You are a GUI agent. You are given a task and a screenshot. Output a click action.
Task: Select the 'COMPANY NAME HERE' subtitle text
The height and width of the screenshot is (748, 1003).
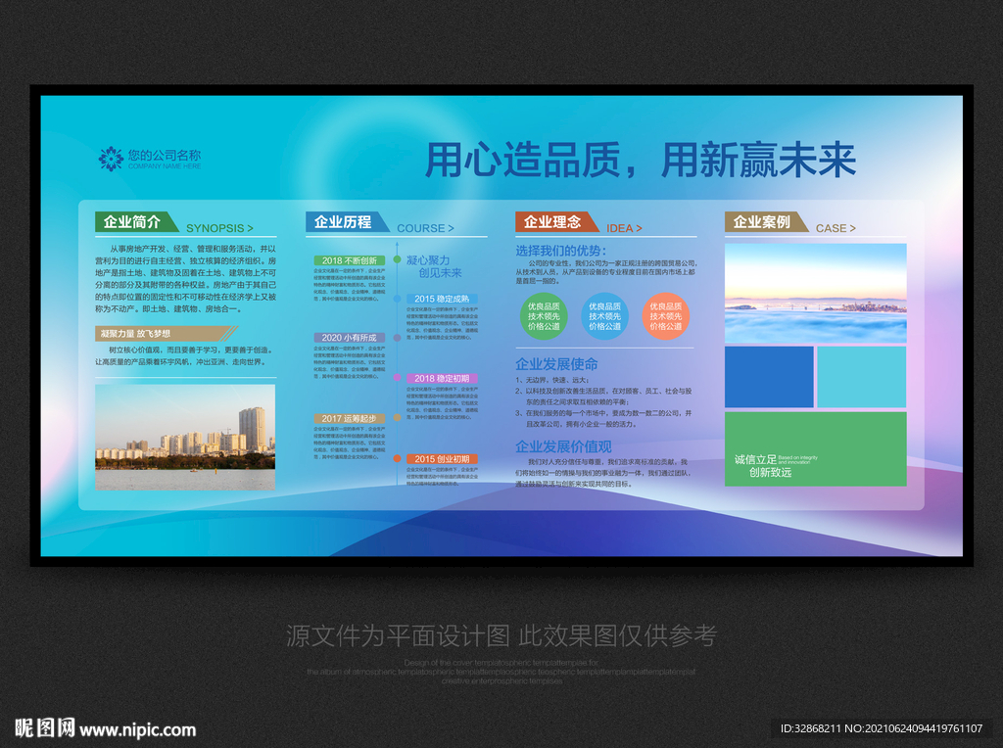coord(165,166)
